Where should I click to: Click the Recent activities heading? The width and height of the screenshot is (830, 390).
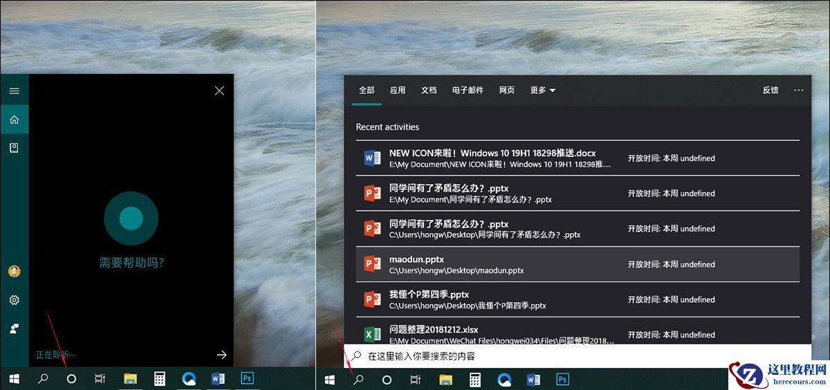tap(387, 127)
